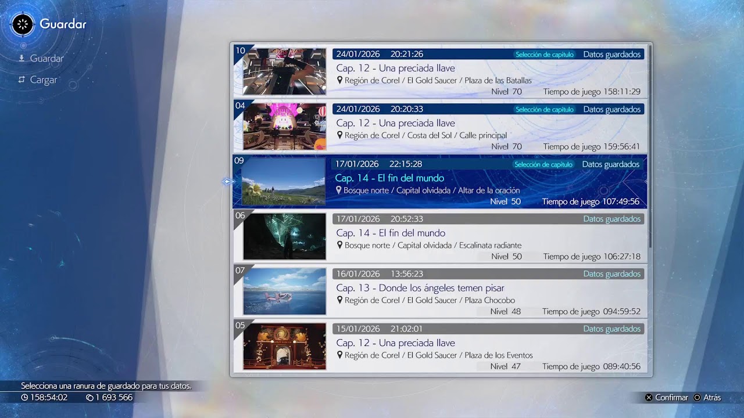Viewport: 744px width, 418px height.
Task: Click slot number badge 05
Action: [x=239, y=326]
